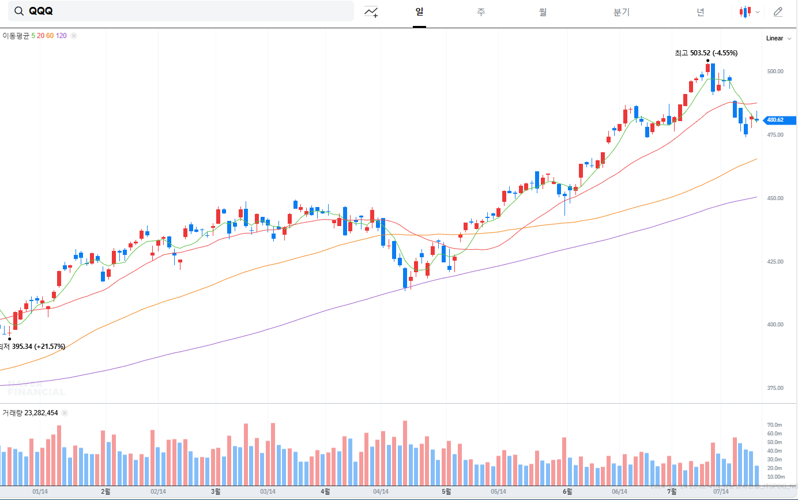Click the 450.00 price axis label
Image resolution: width=798 pixels, height=500 pixels.
(x=775, y=198)
